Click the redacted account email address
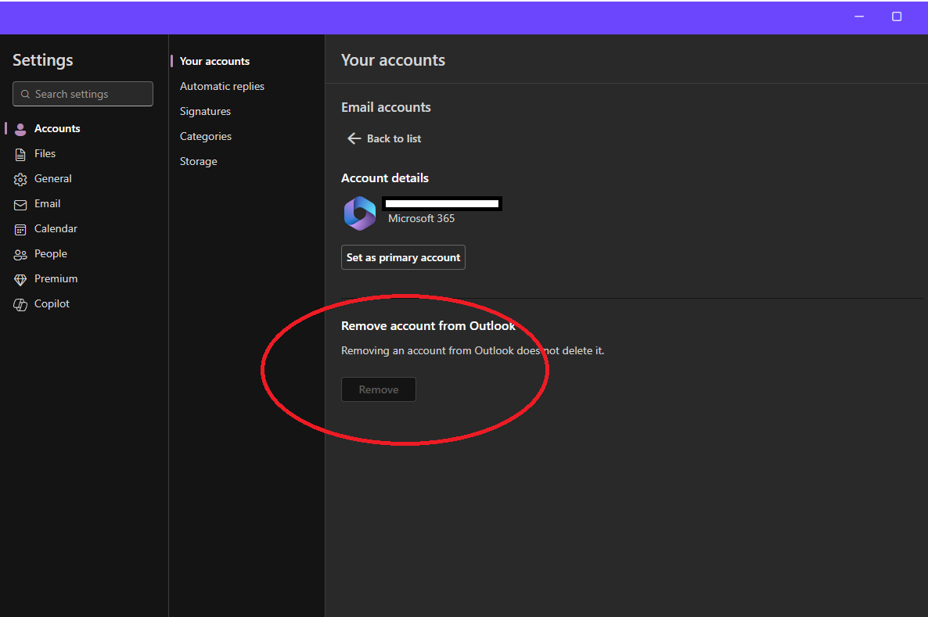The image size is (928, 617). (442, 204)
